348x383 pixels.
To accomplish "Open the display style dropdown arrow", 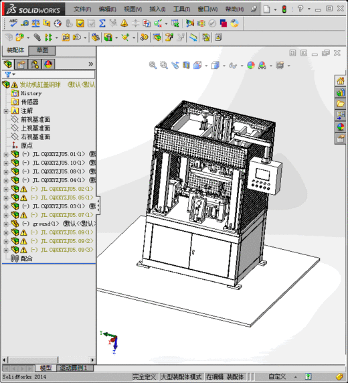I will (224, 66).
